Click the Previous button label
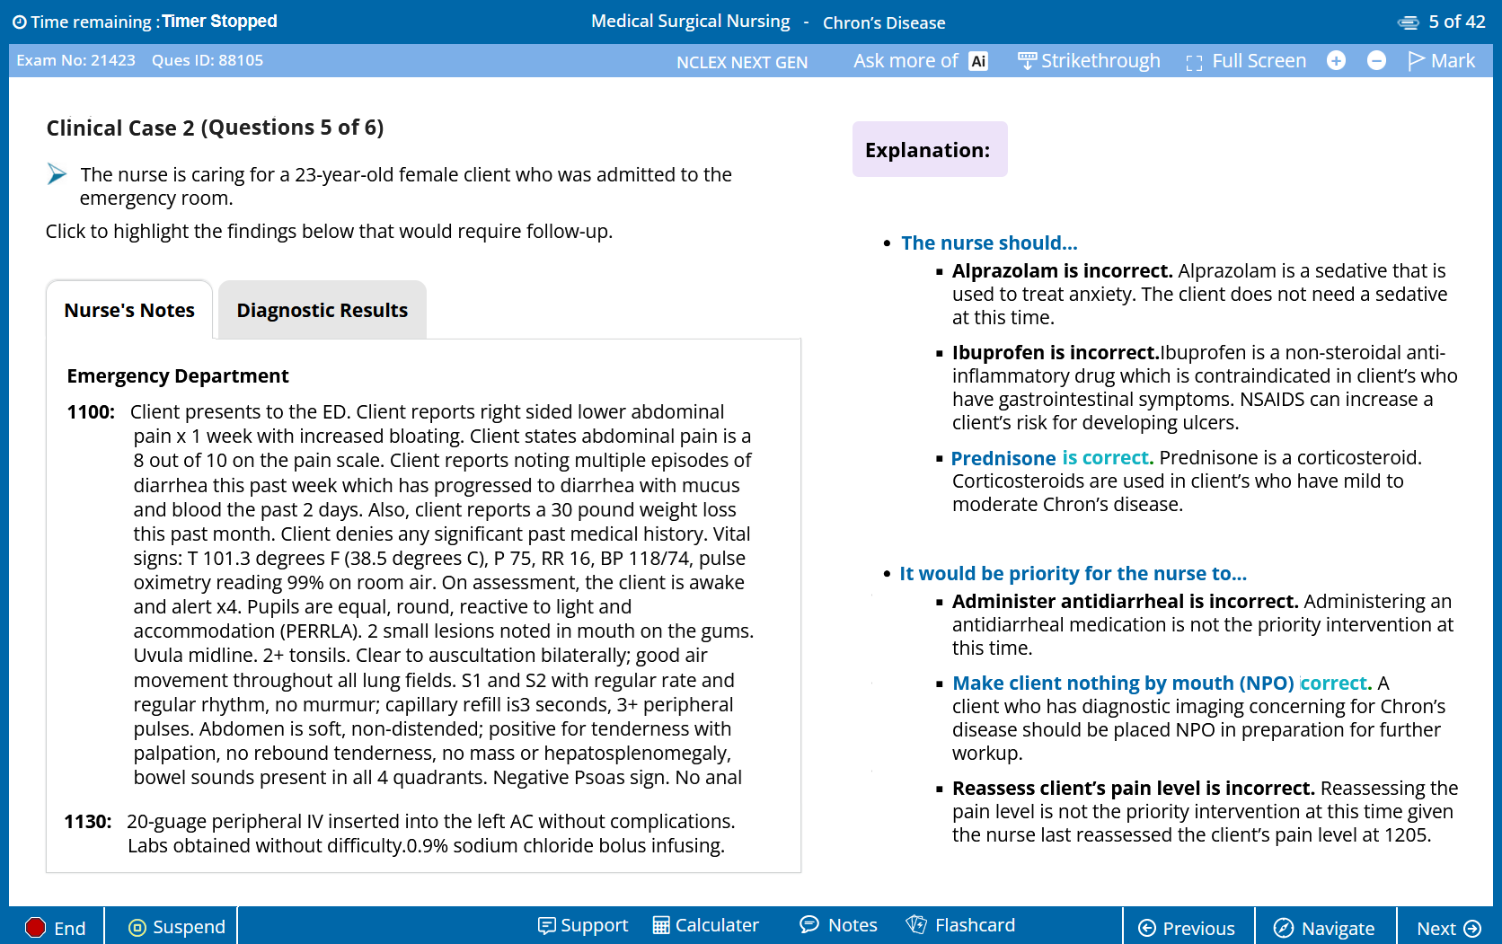This screenshot has width=1502, height=944. pos(1198,930)
